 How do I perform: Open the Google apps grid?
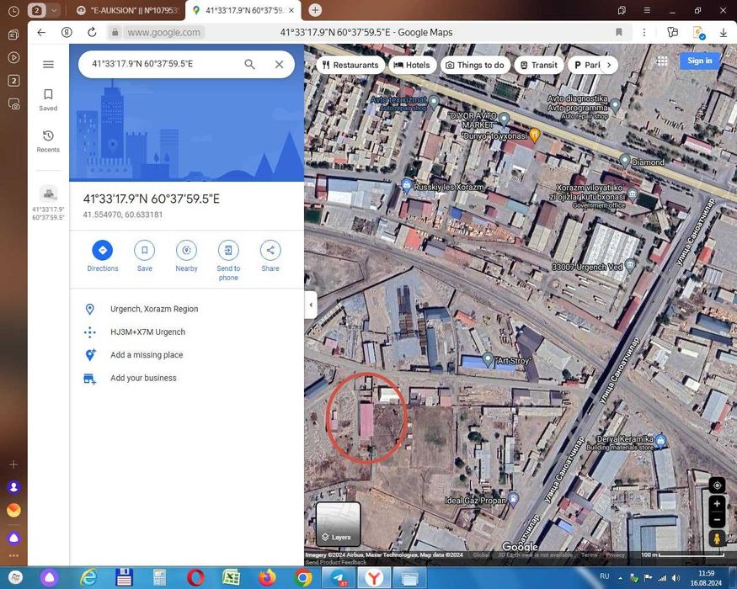click(x=662, y=61)
